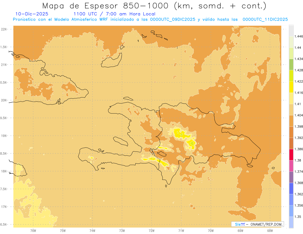Click the '17N' latitude label

click(4, 207)
